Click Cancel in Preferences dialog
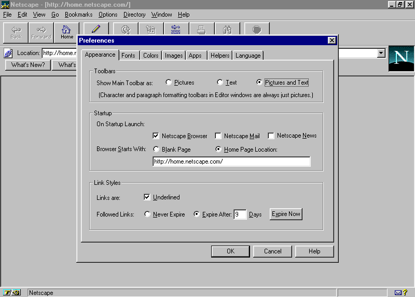Image resolution: width=415 pixels, height=297 pixels. point(273,251)
